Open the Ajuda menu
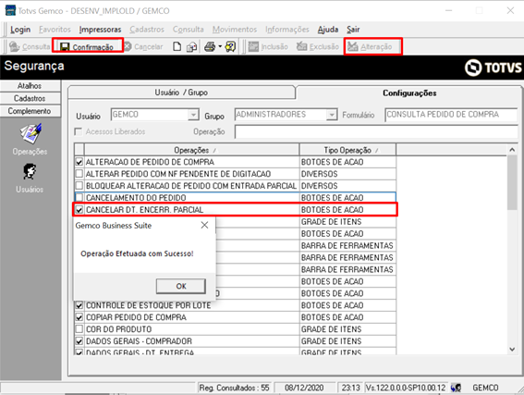 (327, 30)
